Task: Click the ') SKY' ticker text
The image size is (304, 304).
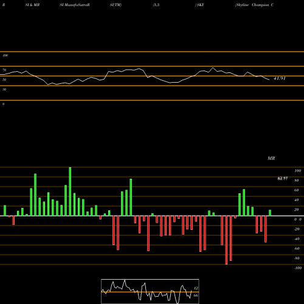Action: click(199, 5)
